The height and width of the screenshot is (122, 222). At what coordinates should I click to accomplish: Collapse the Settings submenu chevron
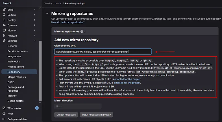(34, 41)
